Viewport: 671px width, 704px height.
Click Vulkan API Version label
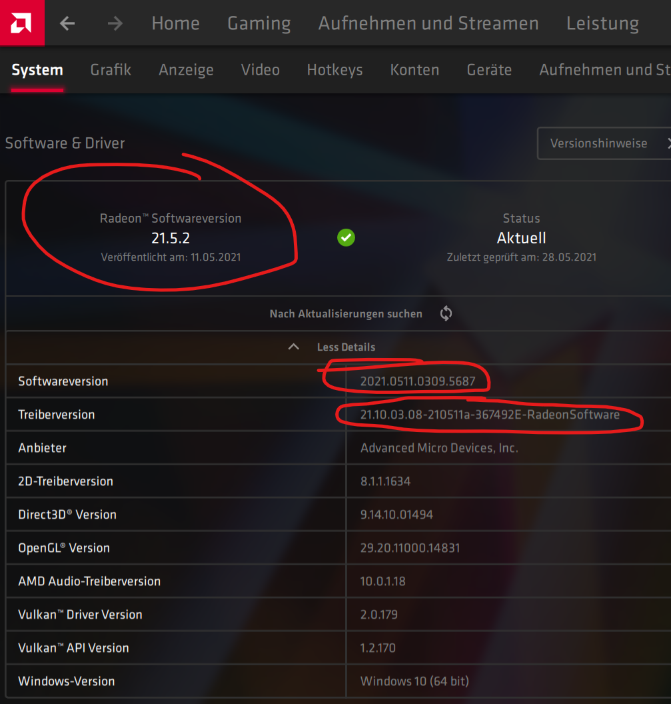[73, 648]
